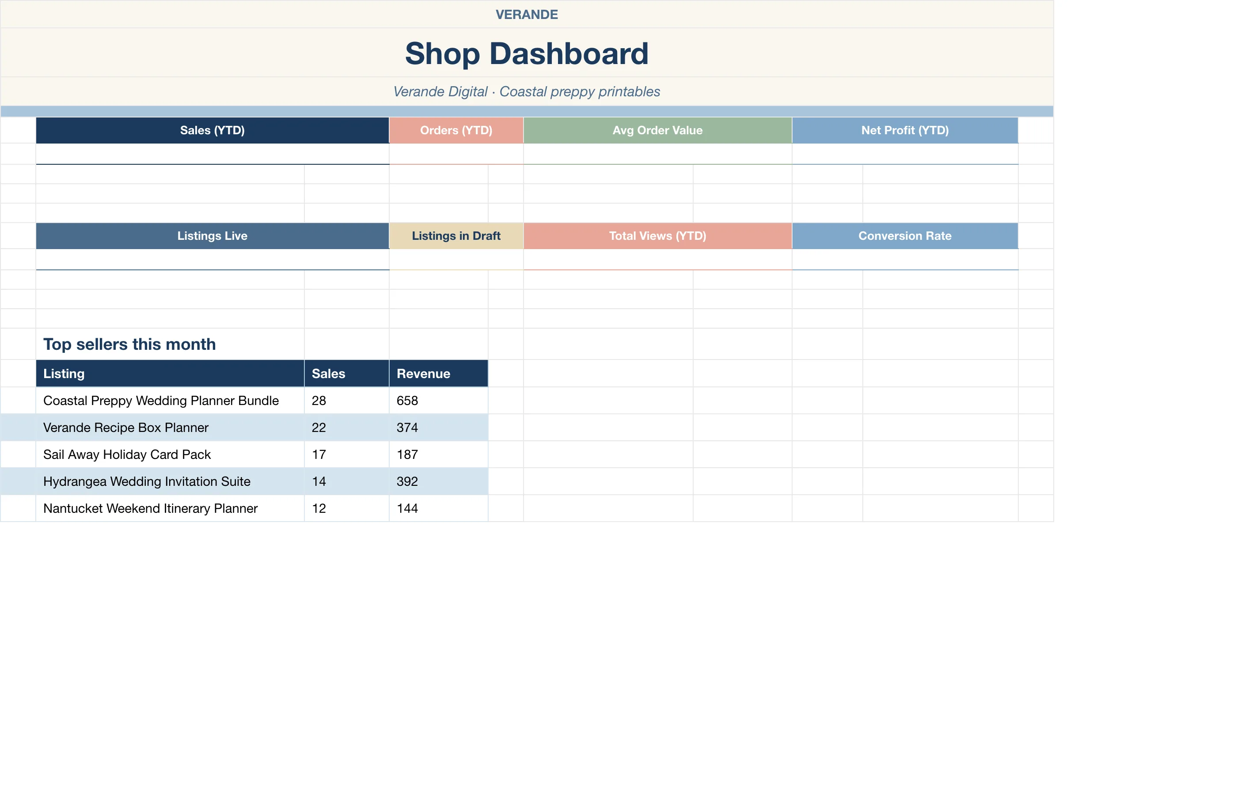Viewport: 1237px width, 795px height.
Task: Click the Orders (YTD) header cell
Action: pyautogui.click(x=456, y=130)
